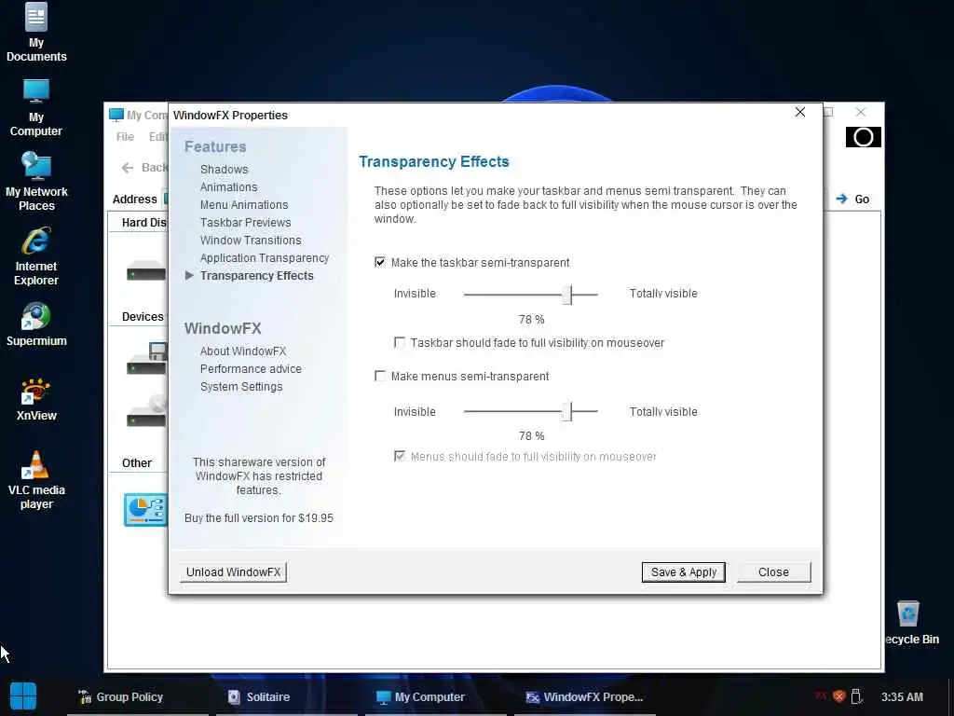Launch Internet Explorer from desktop
The width and height of the screenshot is (954, 716).
pyautogui.click(x=36, y=256)
